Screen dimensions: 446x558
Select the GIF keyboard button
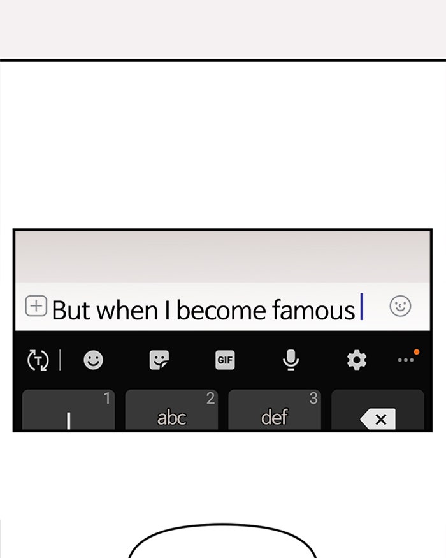[225, 360]
